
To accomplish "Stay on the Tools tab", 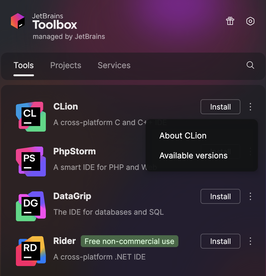I will (x=23, y=65).
